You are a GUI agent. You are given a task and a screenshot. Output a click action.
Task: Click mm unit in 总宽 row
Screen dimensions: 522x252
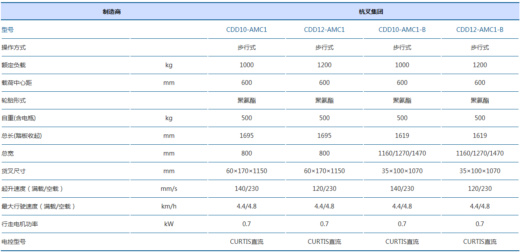click(169, 153)
